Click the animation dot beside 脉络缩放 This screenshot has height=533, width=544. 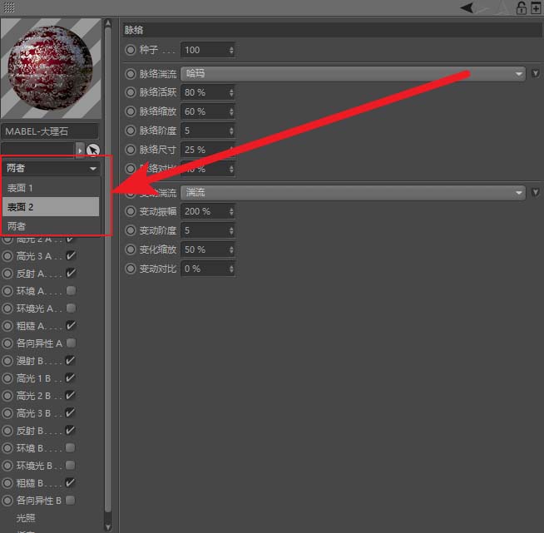pyautogui.click(x=131, y=111)
